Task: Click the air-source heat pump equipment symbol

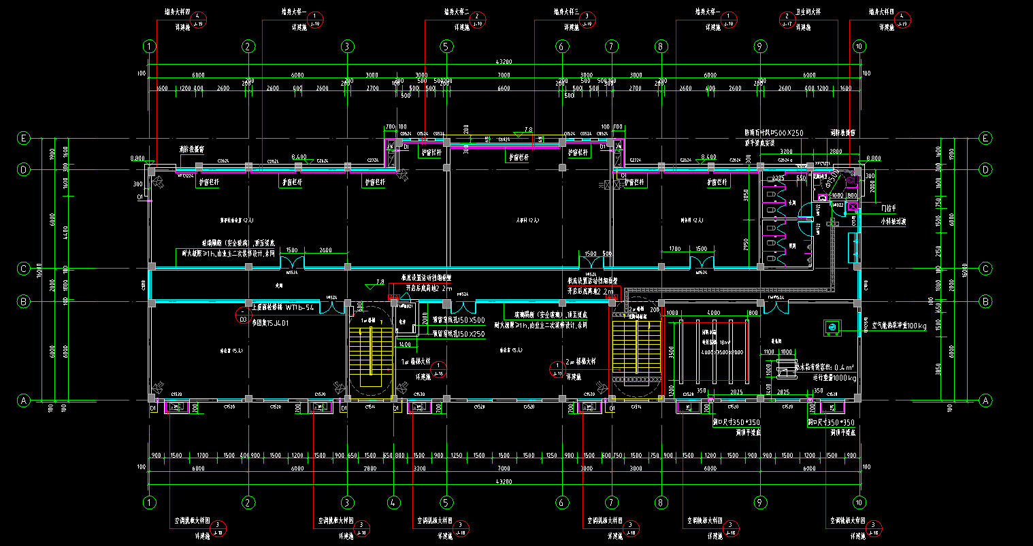Action: pyautogui.click(x=832, y=328)
